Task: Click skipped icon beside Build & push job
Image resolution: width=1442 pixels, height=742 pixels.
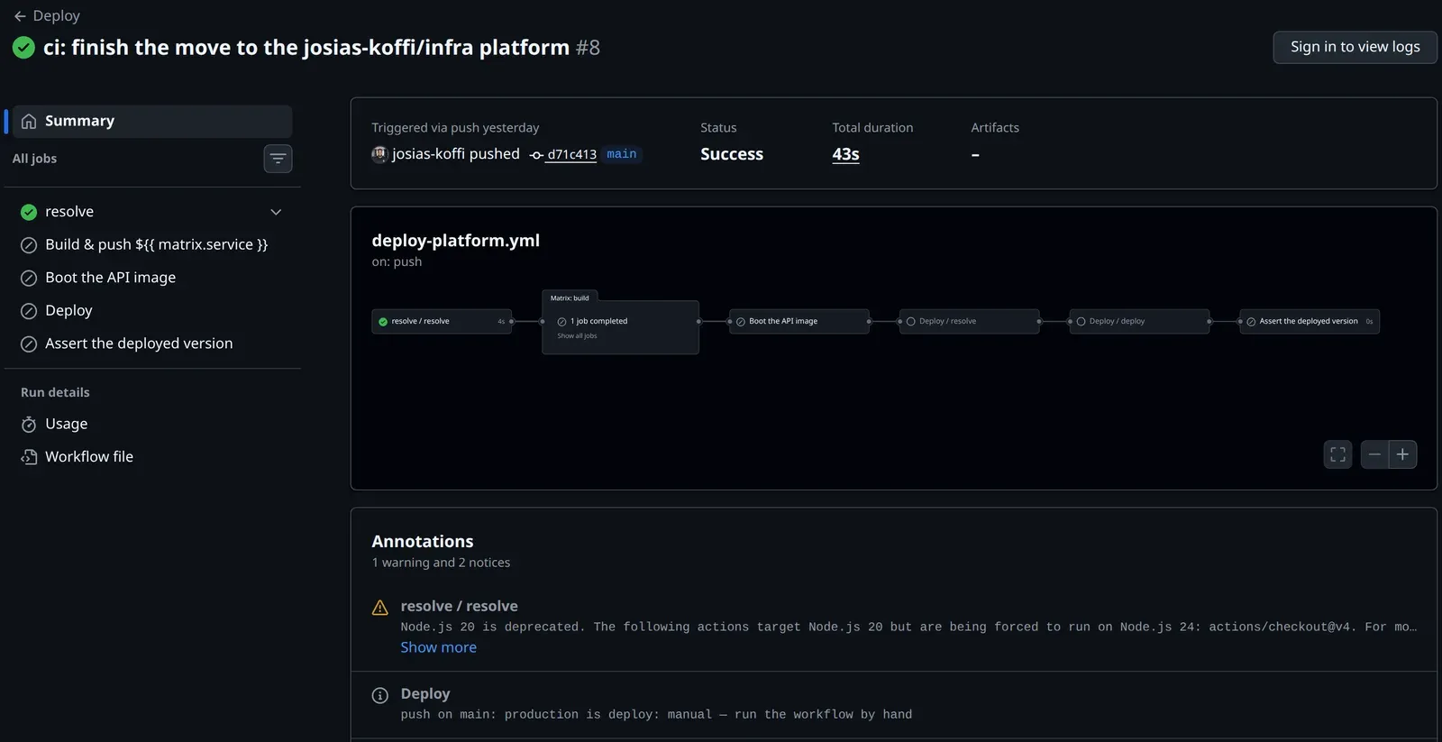Action: pyautogui.click(x=29, y=245)
